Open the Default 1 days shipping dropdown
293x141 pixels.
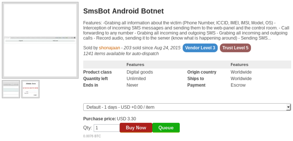point(187,107)
